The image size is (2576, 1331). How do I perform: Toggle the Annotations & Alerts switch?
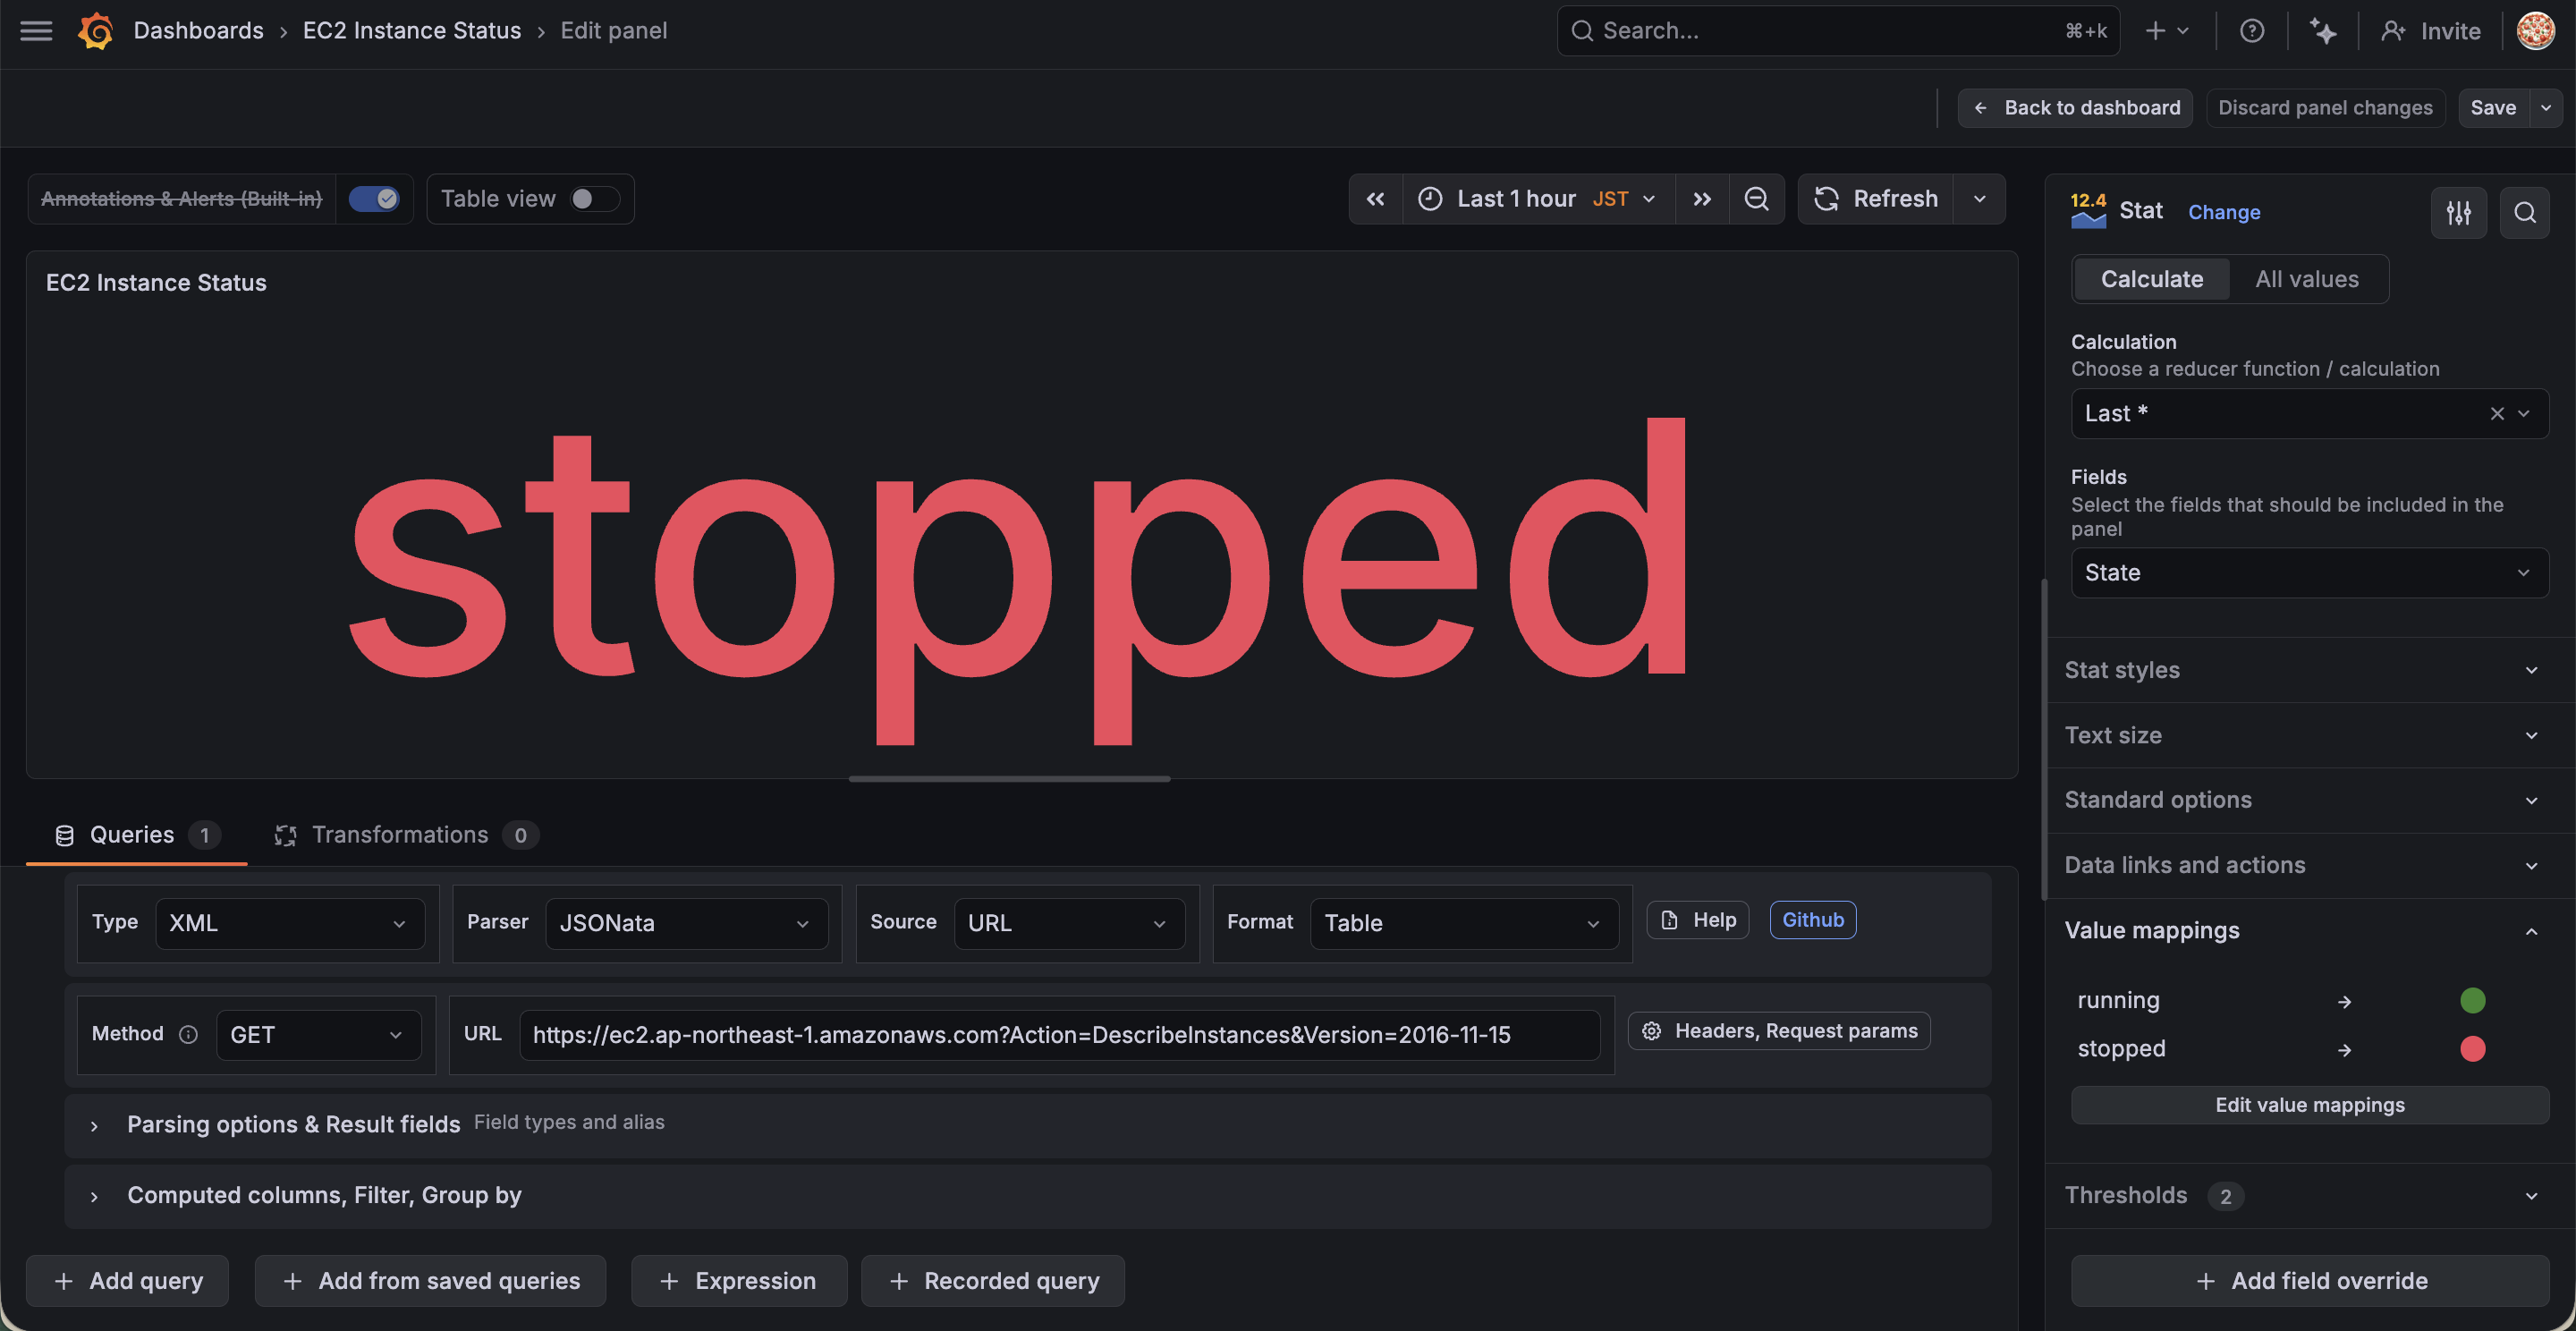(374, 199)
